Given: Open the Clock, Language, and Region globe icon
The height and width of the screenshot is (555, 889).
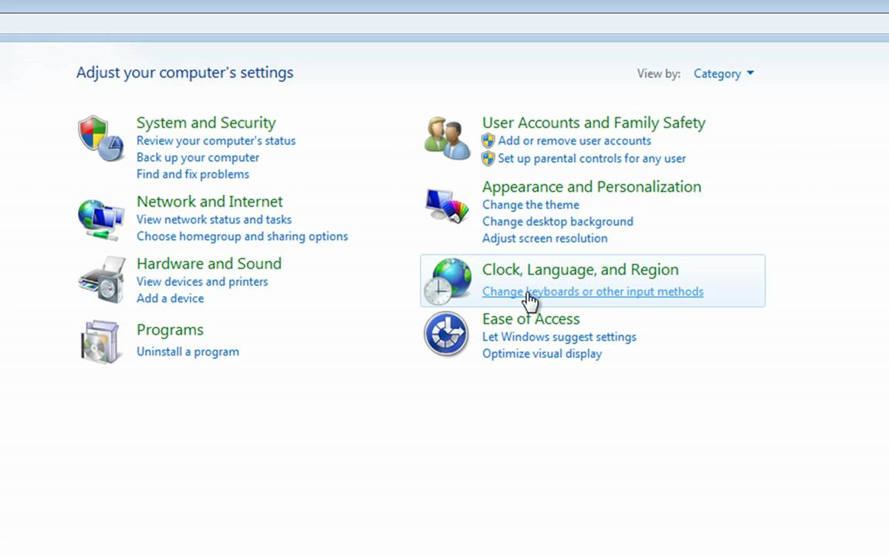Looking at the screenshot, I should (x=448, y=281).
